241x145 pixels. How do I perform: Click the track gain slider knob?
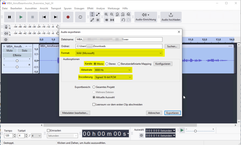pyautogui.click(x=17, y=61)
